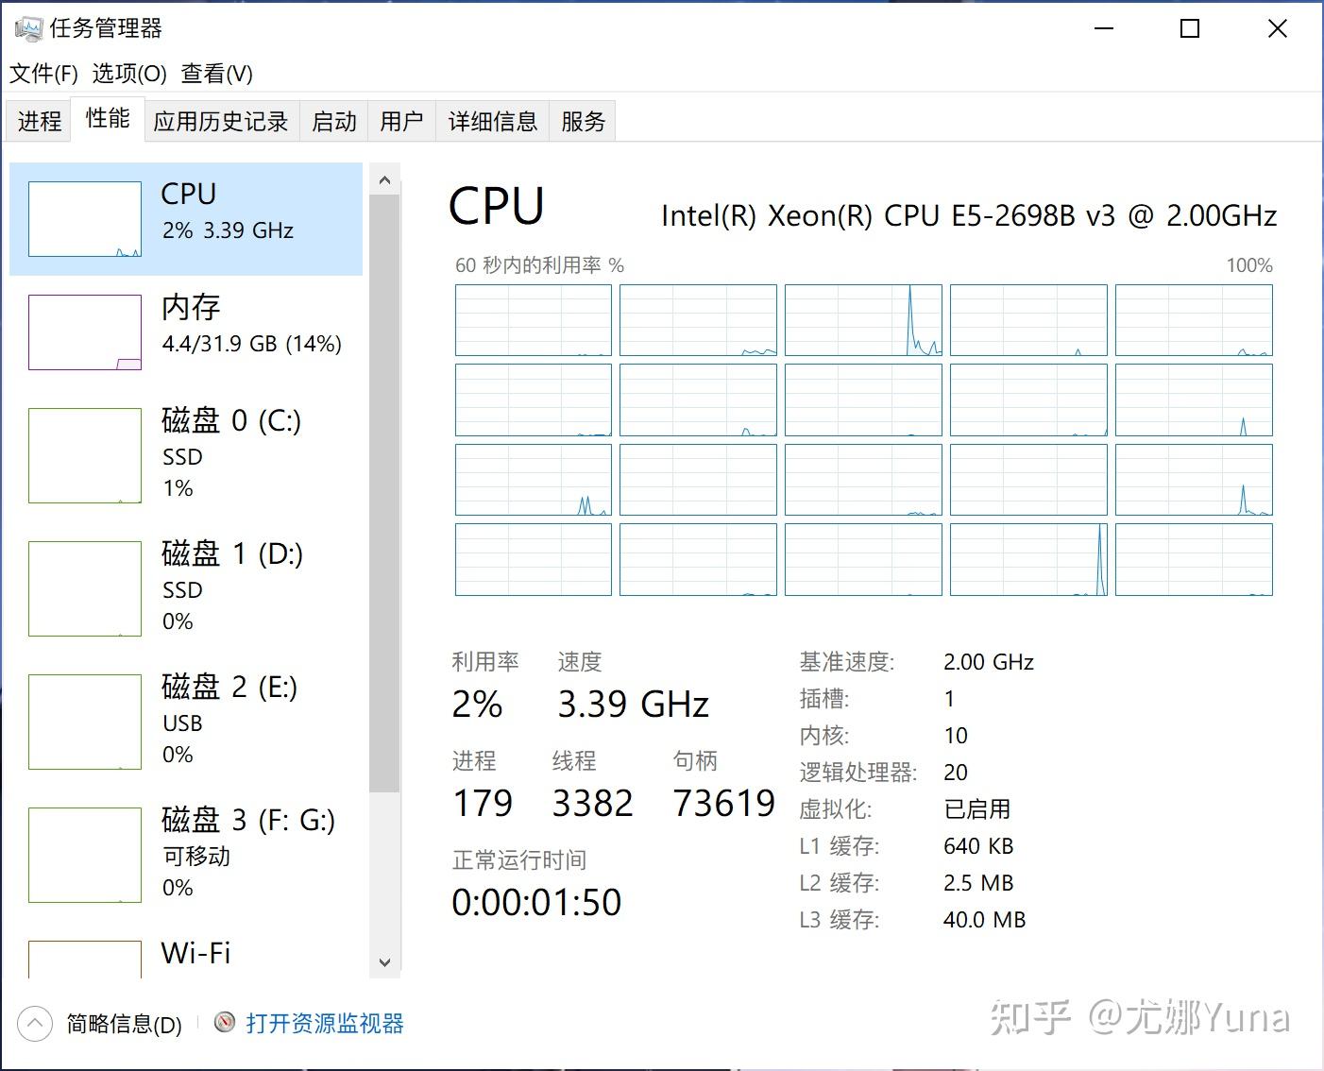Collapse to brief info with the arrow icon
The width and height of the screenshot is (1324, 1071).
click(x=35, y=1024)
